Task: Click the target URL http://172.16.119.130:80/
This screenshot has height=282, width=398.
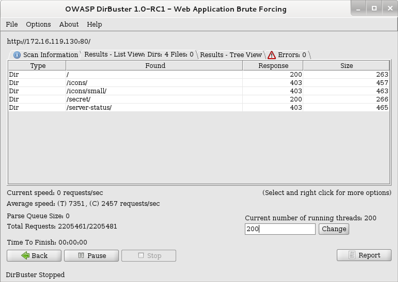Action: (x=49, y=41)
